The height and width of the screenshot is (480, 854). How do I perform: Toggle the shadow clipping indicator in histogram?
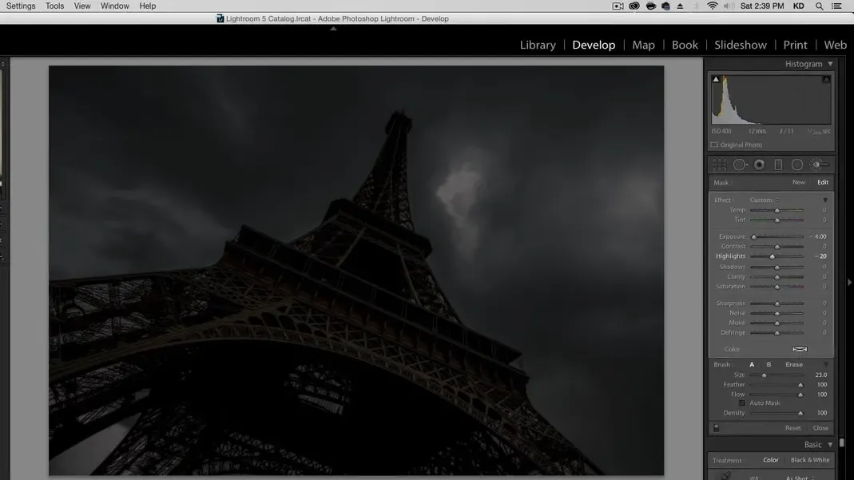point(716,79)
